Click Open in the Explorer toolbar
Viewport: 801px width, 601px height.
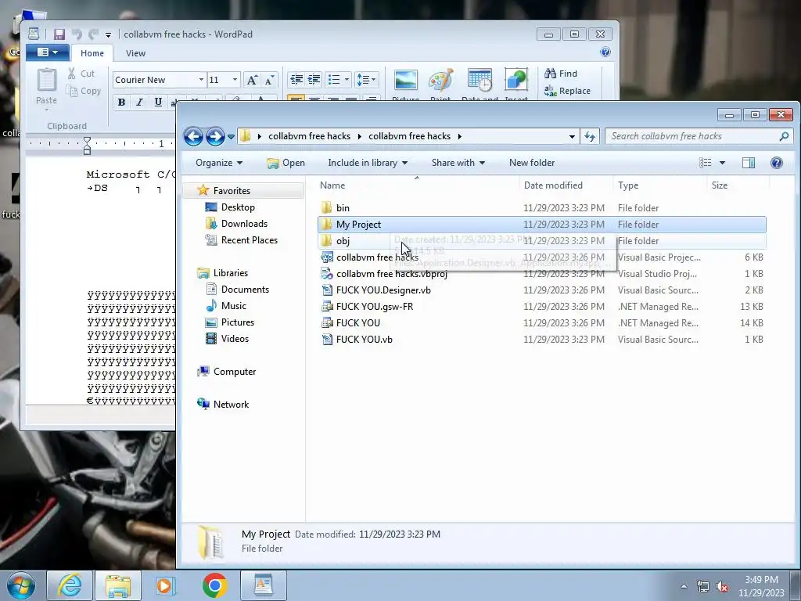[286, 163]
